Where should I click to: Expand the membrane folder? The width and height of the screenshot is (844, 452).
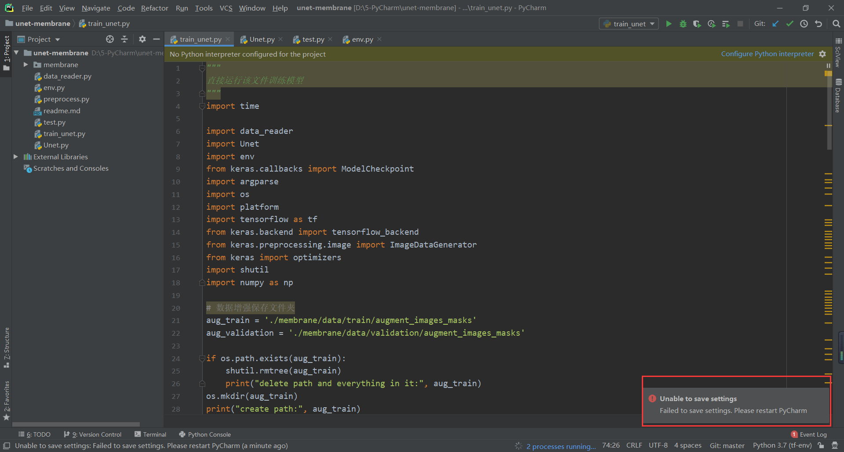click(25, 65)
